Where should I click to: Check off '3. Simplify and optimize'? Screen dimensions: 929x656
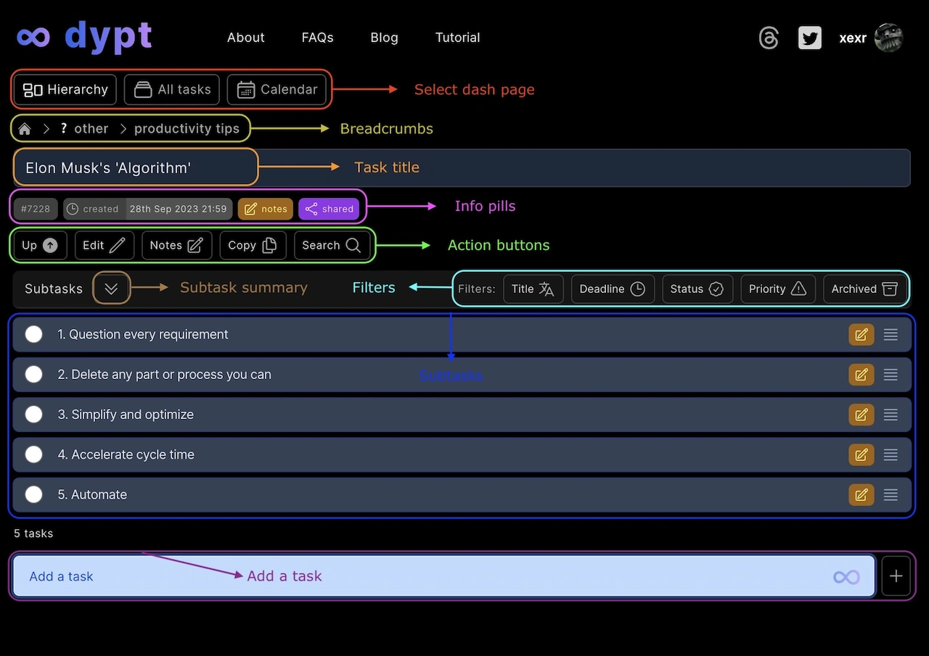click(34, 415)
